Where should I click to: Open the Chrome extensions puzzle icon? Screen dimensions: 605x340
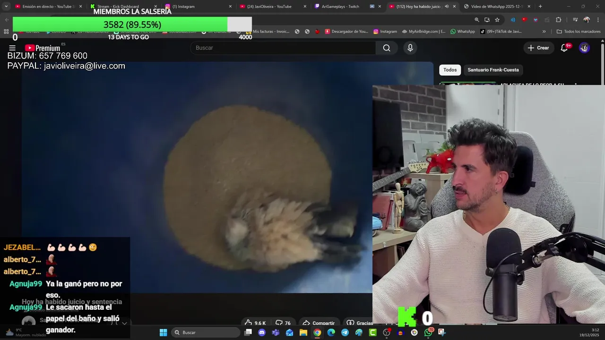coord(558,20)
